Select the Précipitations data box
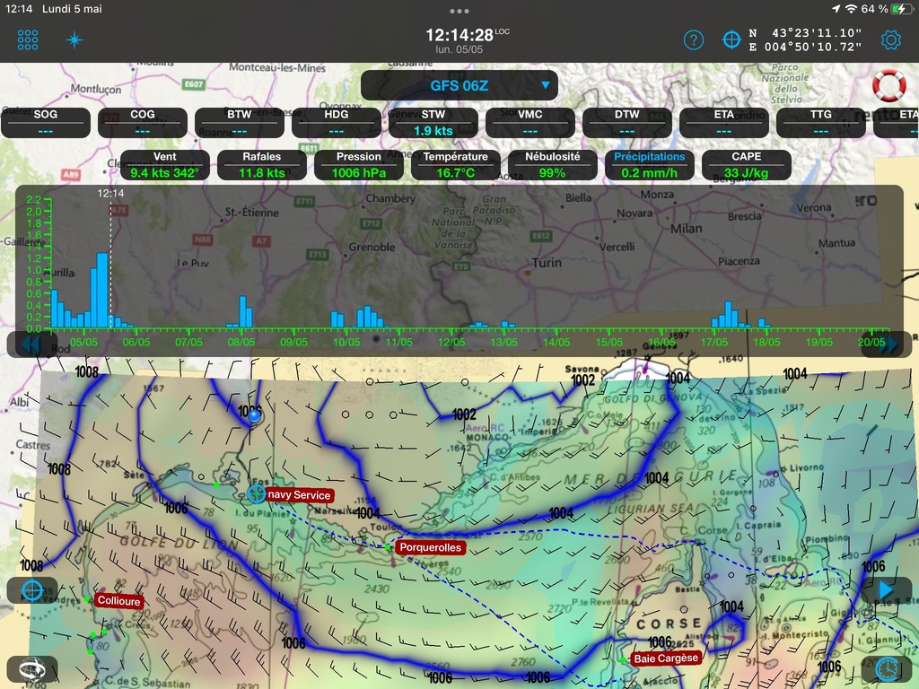 (650, 165)
